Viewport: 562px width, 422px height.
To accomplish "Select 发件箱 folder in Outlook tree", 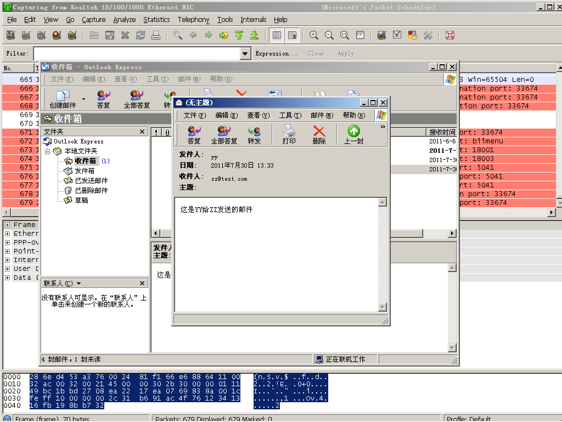I will click(x=85, y=171).
